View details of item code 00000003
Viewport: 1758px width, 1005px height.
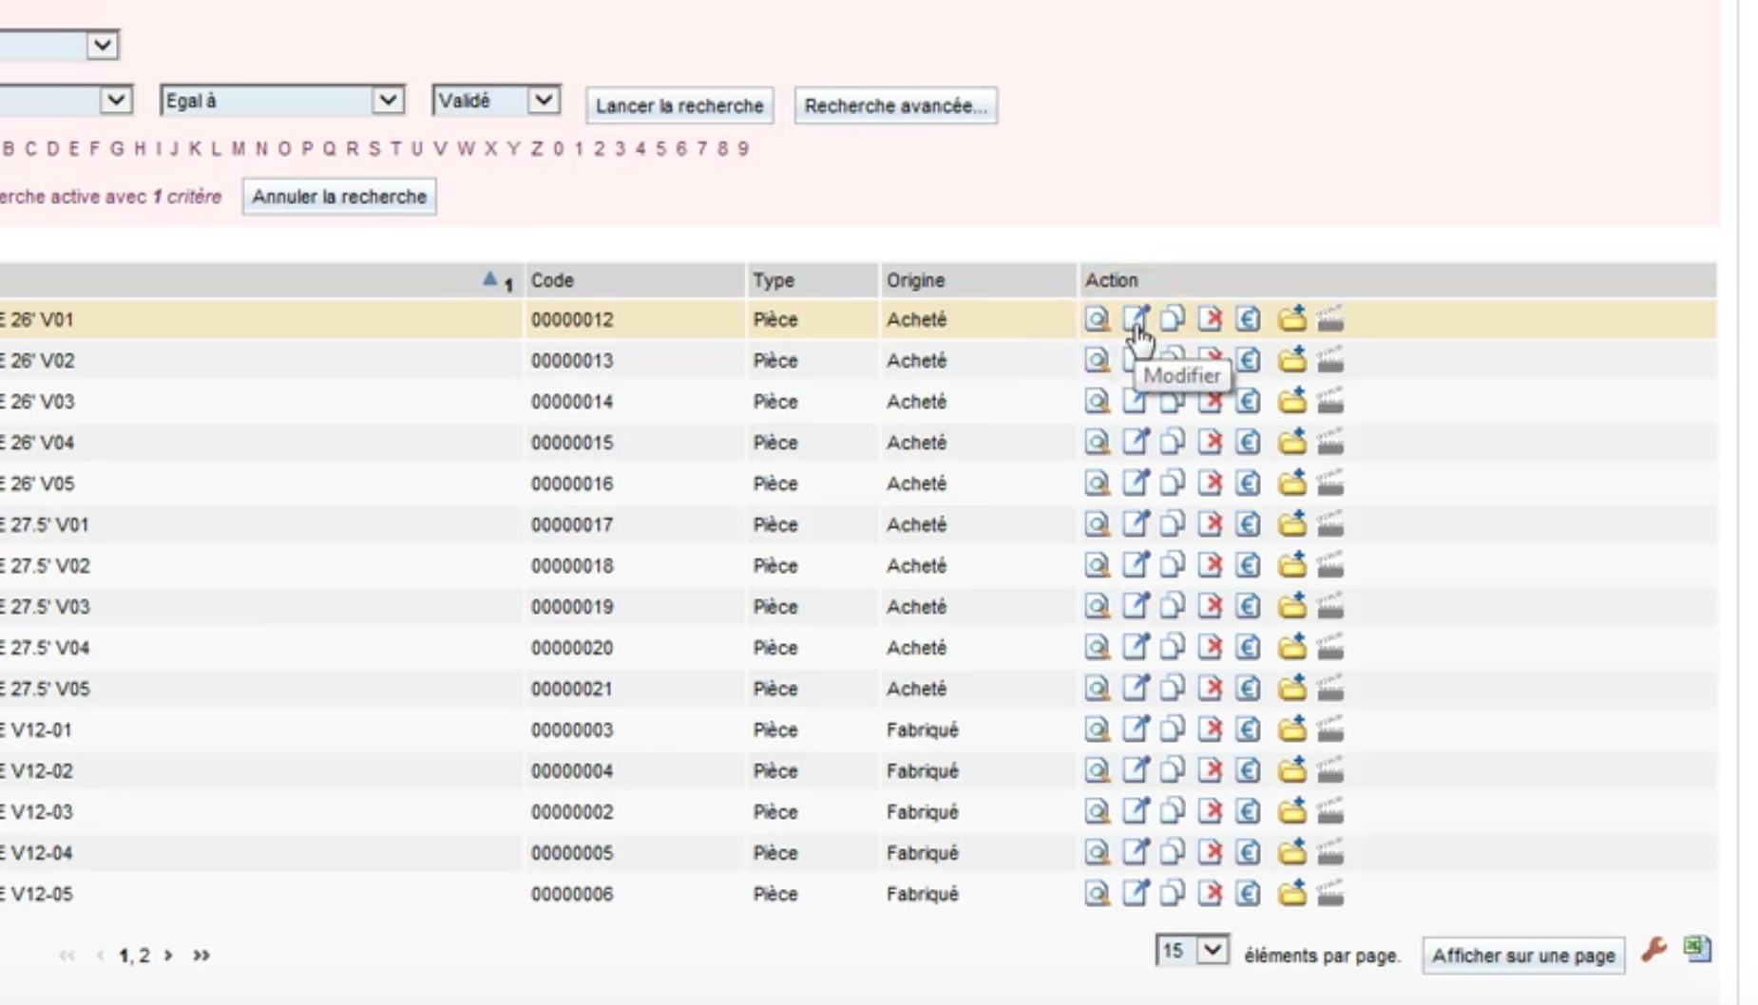[1097, 729]
